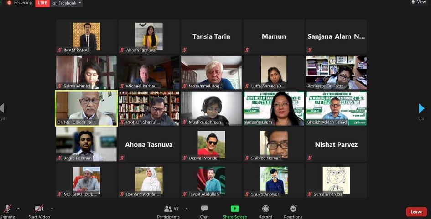Open the 'on Facebook' live dropdown

(67, 3)
